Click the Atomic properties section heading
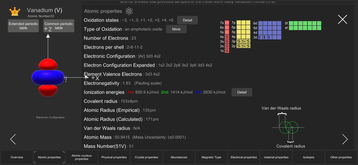 tap(103, 11)
